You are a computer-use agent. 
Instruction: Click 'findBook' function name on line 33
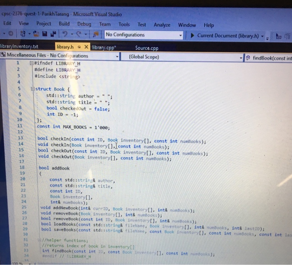point(62,251)
